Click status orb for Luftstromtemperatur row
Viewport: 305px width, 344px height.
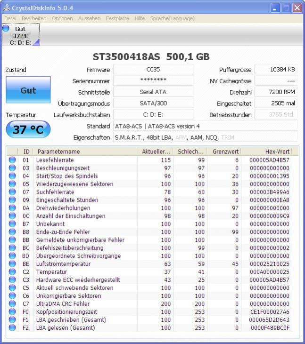12,264
